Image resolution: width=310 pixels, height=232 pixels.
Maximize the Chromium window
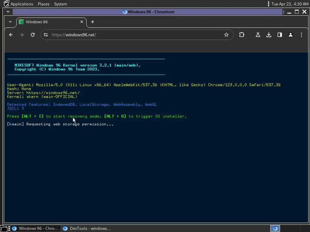point(297,12)
